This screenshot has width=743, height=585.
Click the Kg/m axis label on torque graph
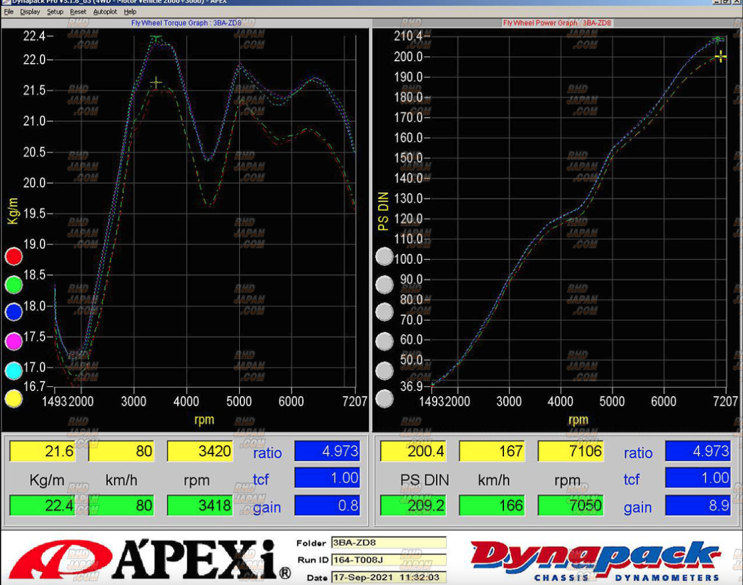[x=13, y=211]
